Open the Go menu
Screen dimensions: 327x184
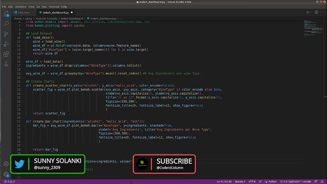click(38, 7)
